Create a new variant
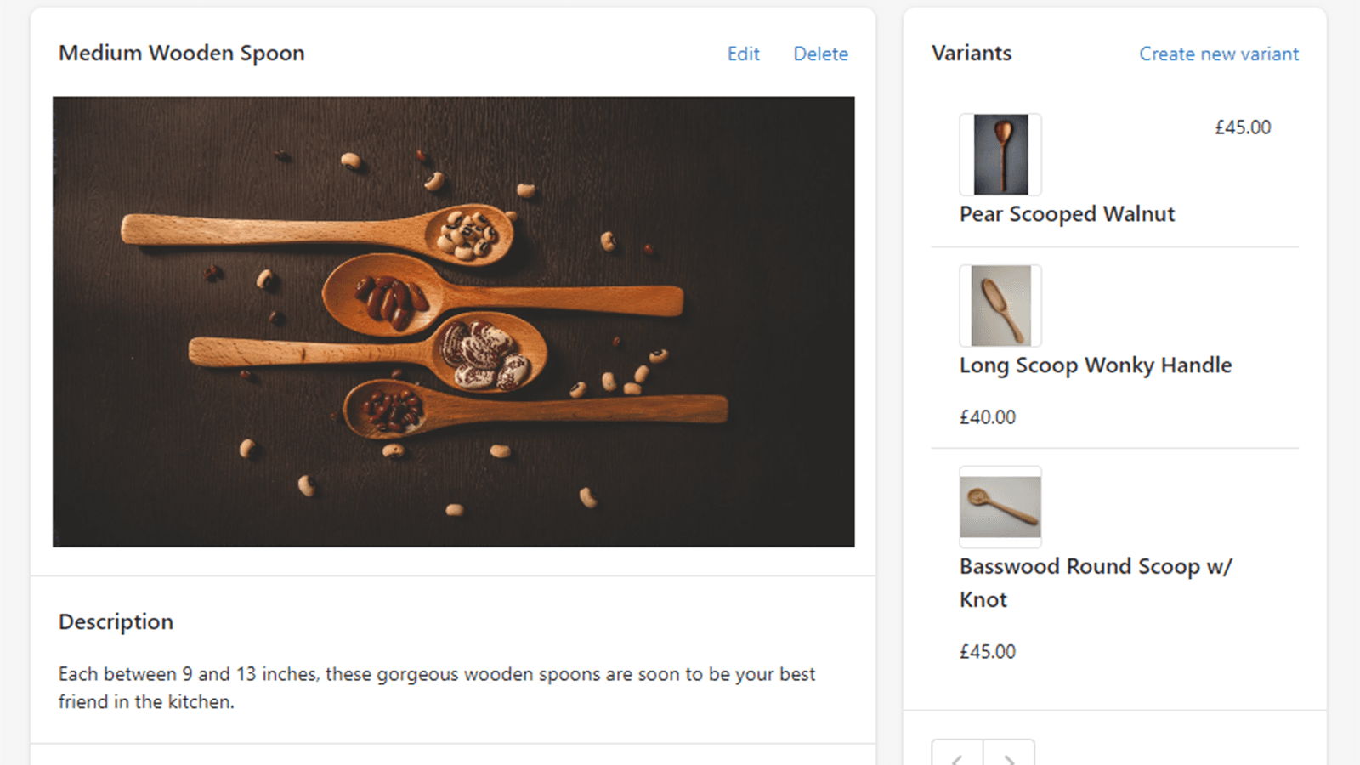Image resolution: width=1360 pixels, height=765 pixels. pyautogui.click(x=1218, y=54)
